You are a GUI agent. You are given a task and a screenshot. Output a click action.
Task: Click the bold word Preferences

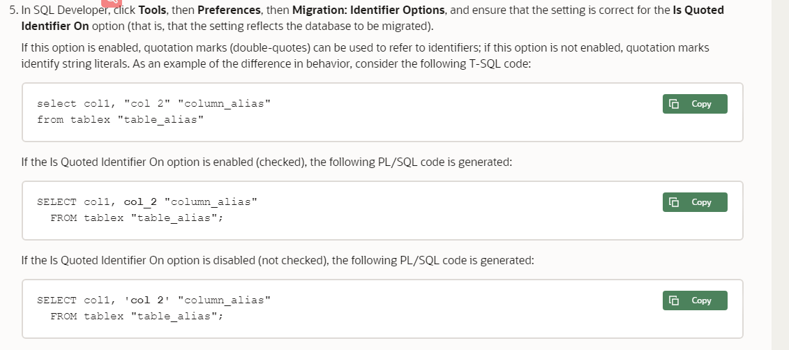[x=227, y=10]
